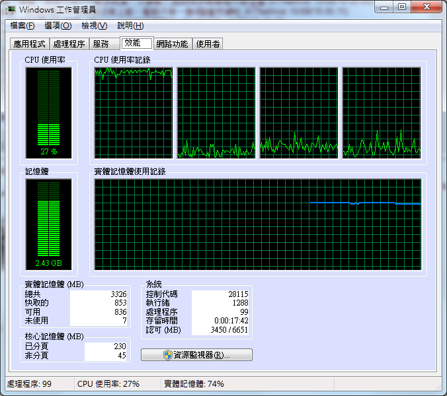
Task: Open the 選項 (Options) menu
Action: [x=58, y=26]
